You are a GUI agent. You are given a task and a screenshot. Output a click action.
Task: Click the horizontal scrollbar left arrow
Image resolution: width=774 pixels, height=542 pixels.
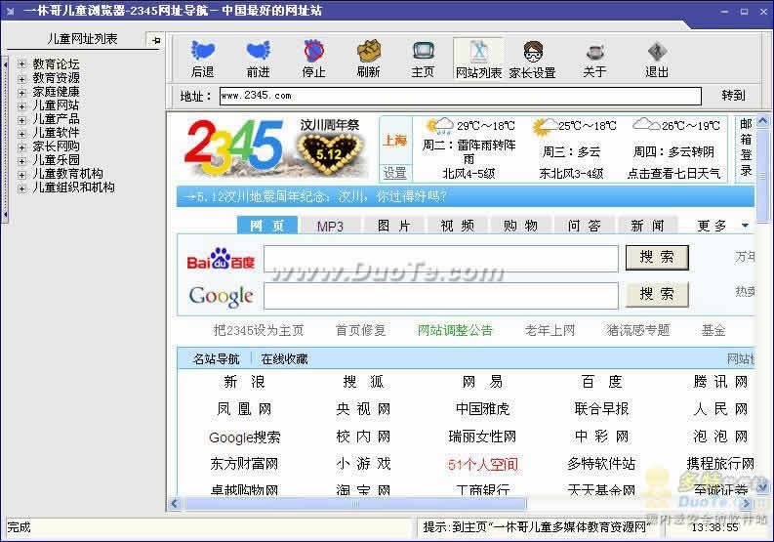(175, 504)
